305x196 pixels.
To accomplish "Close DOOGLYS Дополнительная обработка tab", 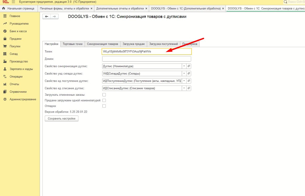I will 223,8.
